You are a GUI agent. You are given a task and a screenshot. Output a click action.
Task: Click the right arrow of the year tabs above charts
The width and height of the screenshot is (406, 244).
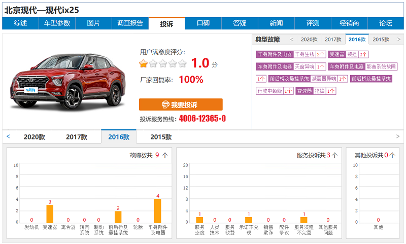pyautogui.click(x=398, y=136)
